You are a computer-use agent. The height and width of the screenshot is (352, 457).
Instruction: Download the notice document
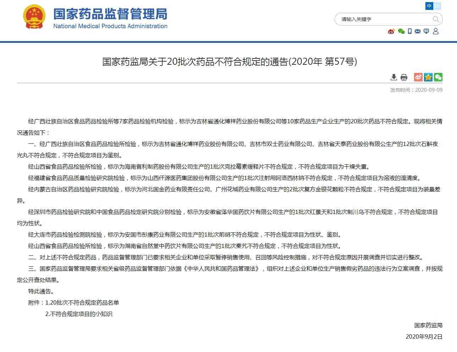coord(393,77)
